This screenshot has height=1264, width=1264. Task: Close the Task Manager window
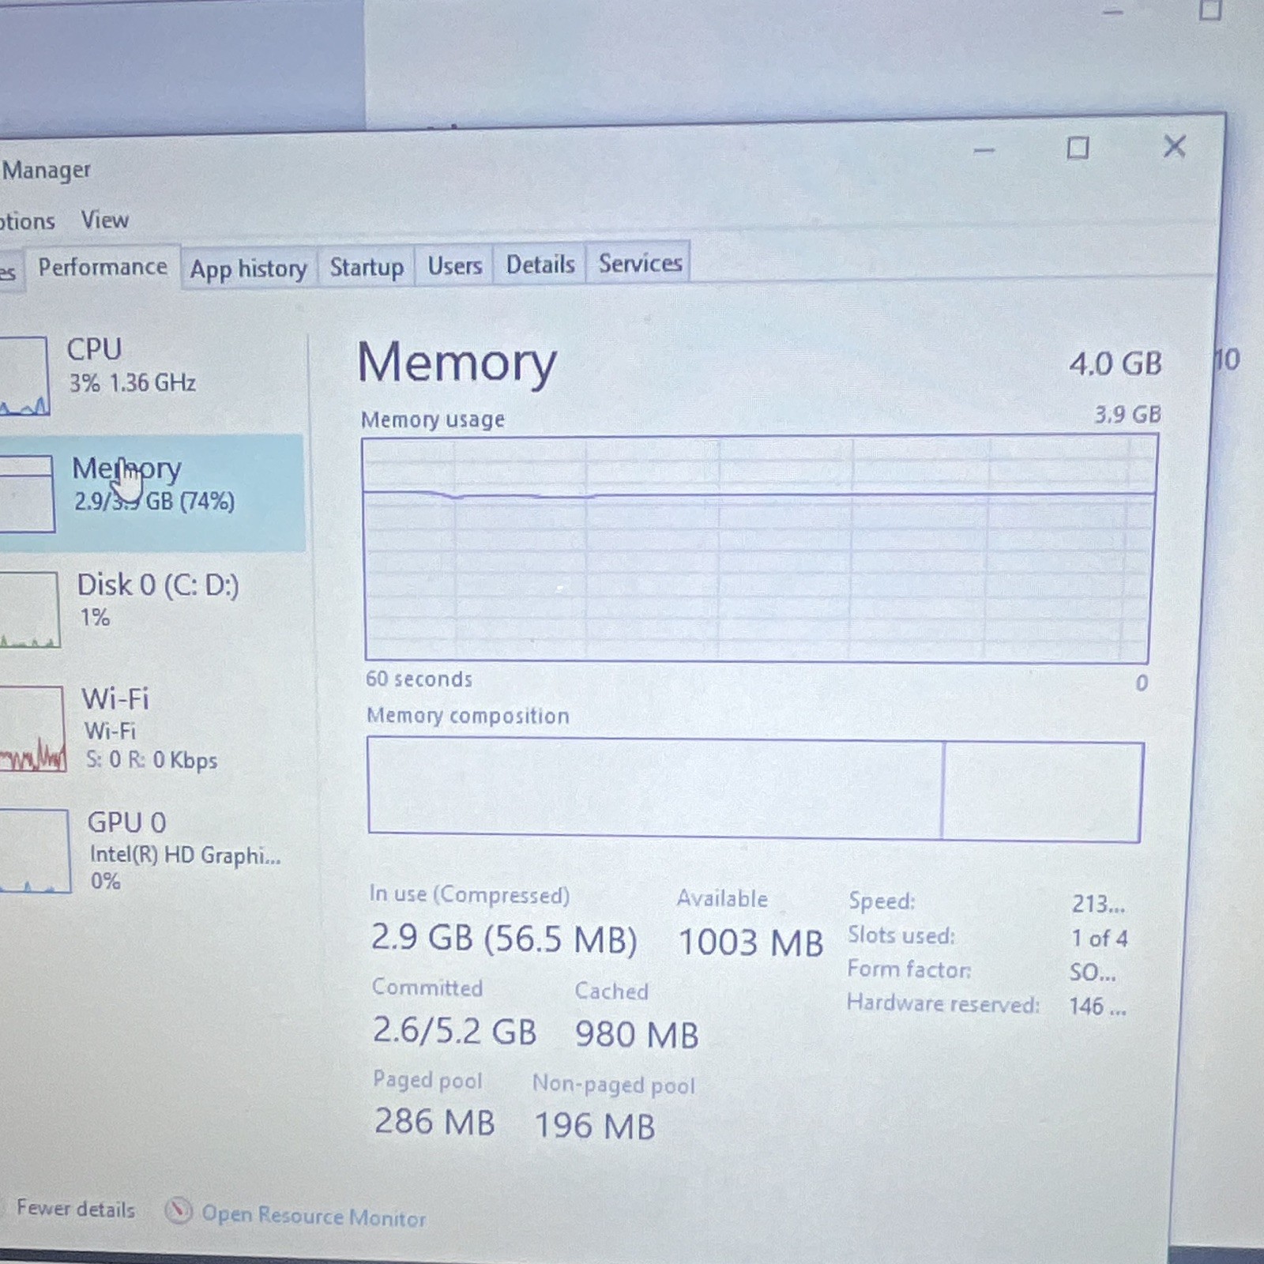click(1174, 146)
